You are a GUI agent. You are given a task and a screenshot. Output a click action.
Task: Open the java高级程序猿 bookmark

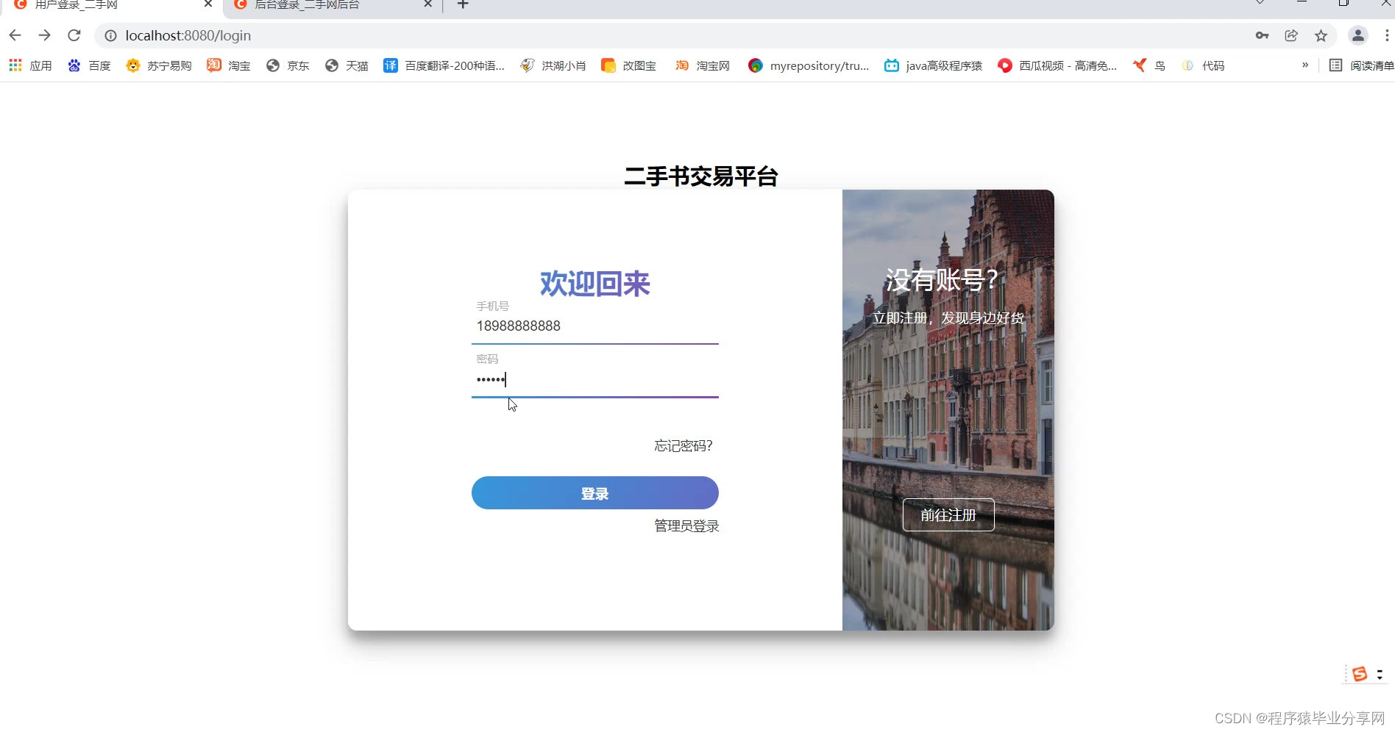click(x=934, y=65)
